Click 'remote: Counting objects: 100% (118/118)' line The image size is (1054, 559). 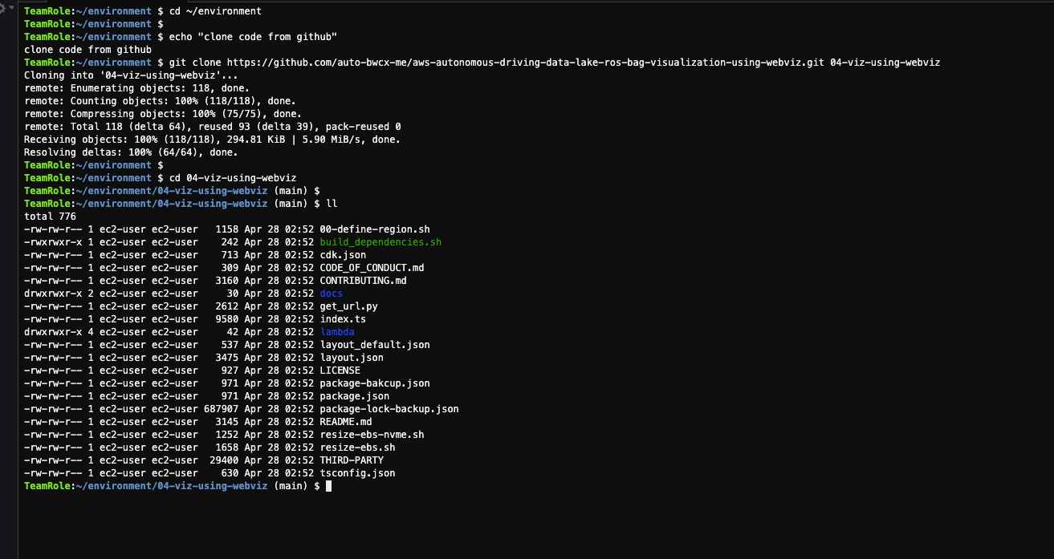tap(160, 101)
